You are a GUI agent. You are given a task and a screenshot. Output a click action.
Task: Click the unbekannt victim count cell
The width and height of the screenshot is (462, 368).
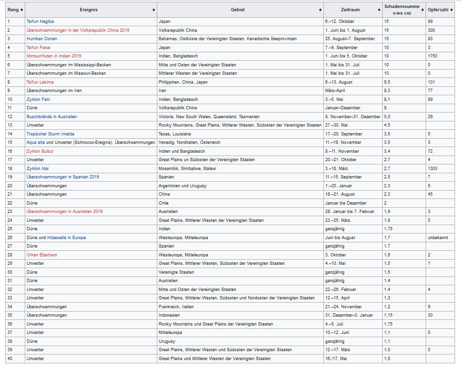point(440,237)
